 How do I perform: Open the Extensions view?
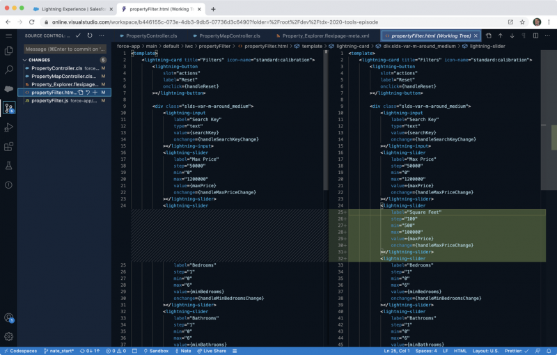tap(8, 146)
